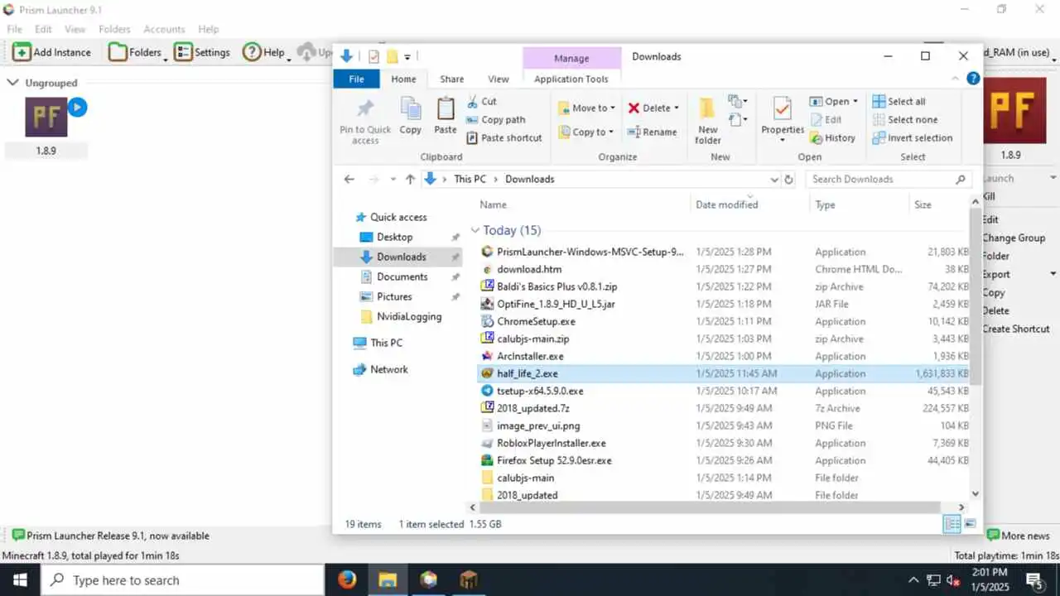Click the Cut scissors command
Screen dimensions: 1060x596
pyautogui.click(x=481, y=101)
